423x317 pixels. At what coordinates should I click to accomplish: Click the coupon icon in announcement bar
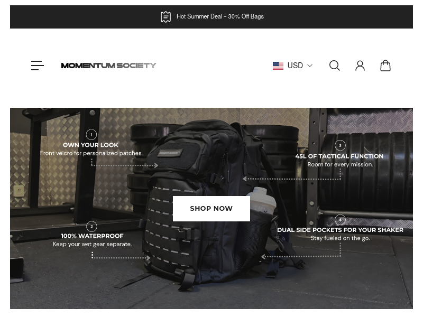coord(165,17)
